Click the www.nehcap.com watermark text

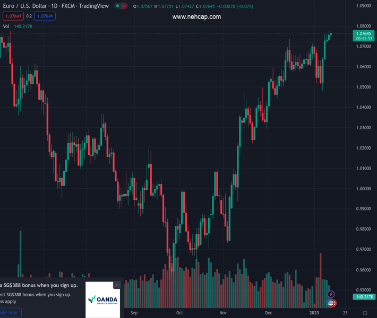click(x=196, y=17)
